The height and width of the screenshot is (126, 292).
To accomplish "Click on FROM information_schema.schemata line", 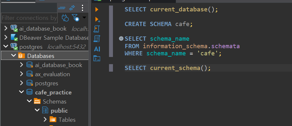I will 182,46.
